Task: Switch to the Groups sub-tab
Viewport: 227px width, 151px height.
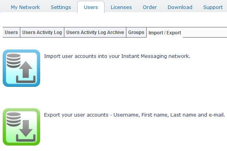Action: coord(136,32)
